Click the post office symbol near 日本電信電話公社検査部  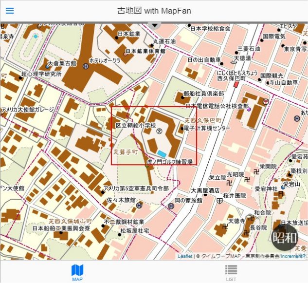tap(266, 102)
